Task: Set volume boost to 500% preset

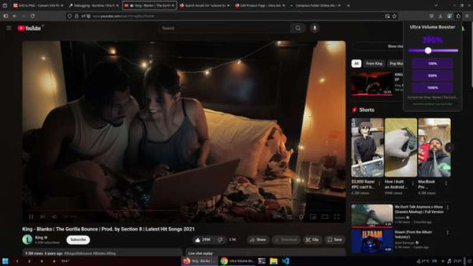Action: (x=432, y=76)
